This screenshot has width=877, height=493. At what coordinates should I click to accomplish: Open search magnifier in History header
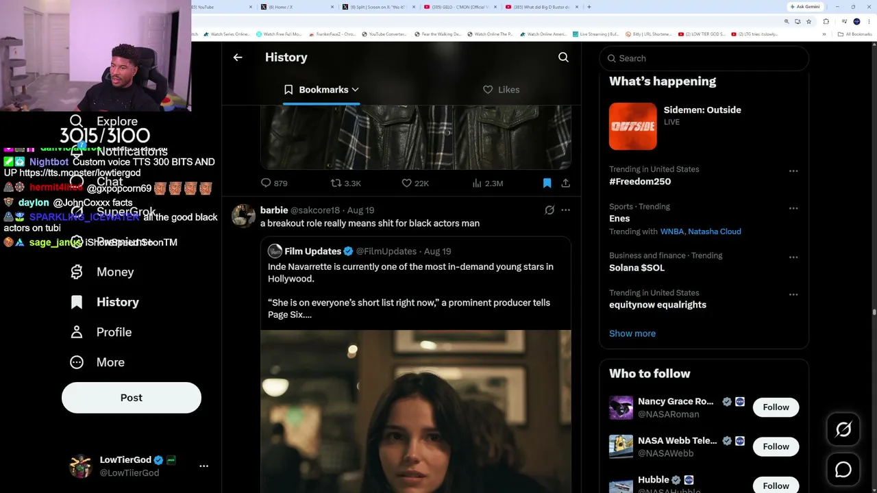[563, 58]
